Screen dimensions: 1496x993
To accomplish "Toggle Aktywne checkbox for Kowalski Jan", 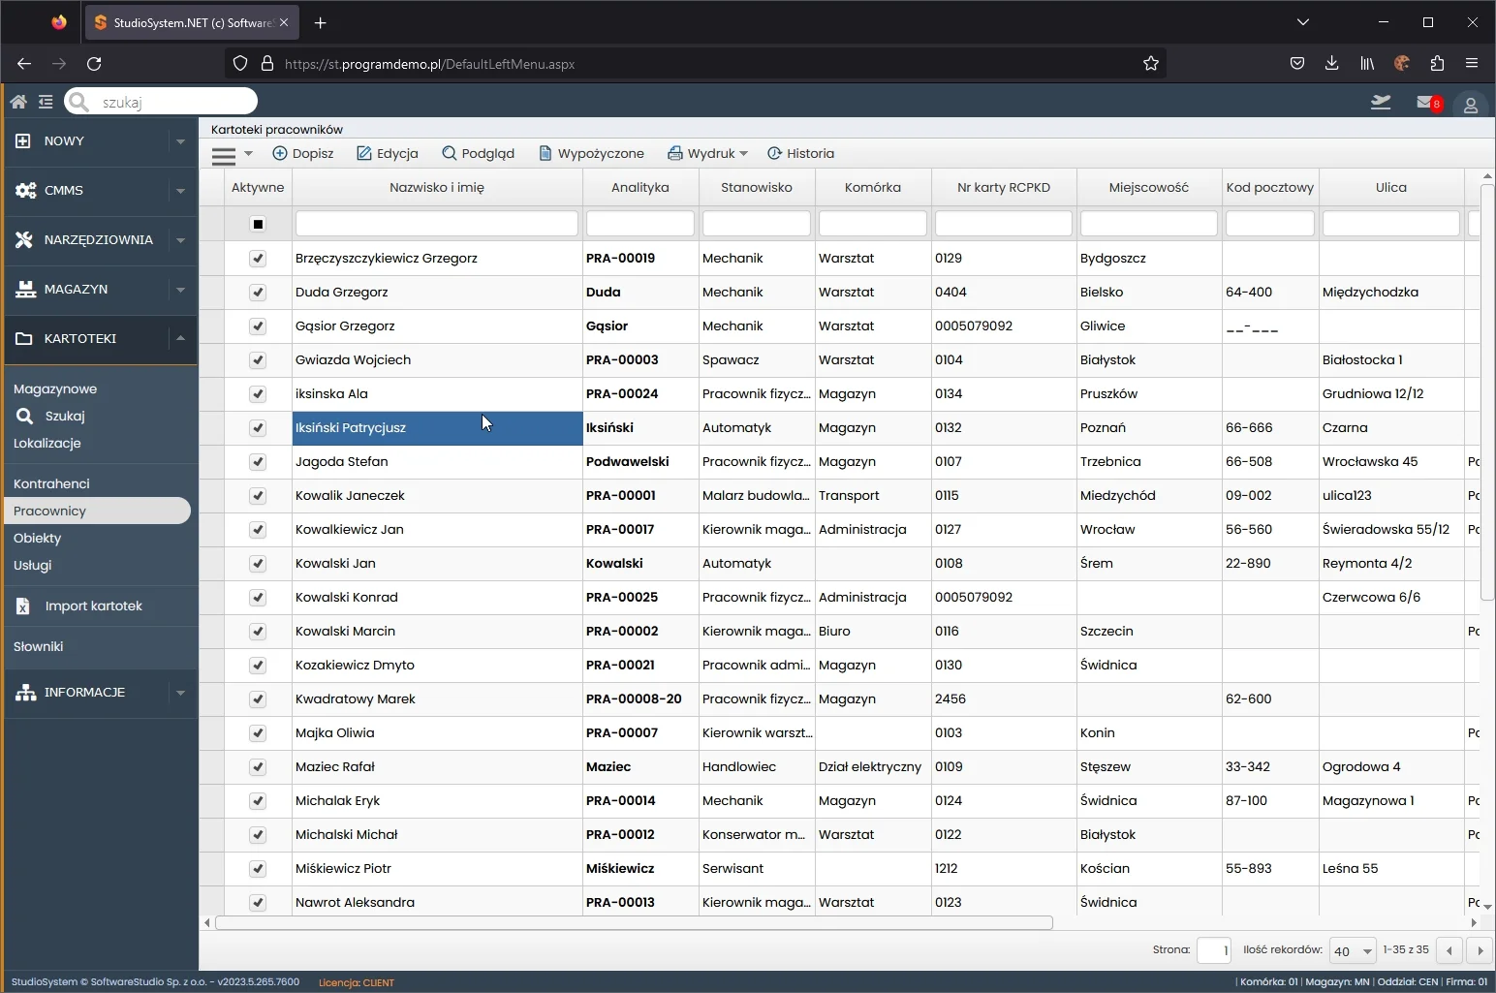I will coord(258,563).
